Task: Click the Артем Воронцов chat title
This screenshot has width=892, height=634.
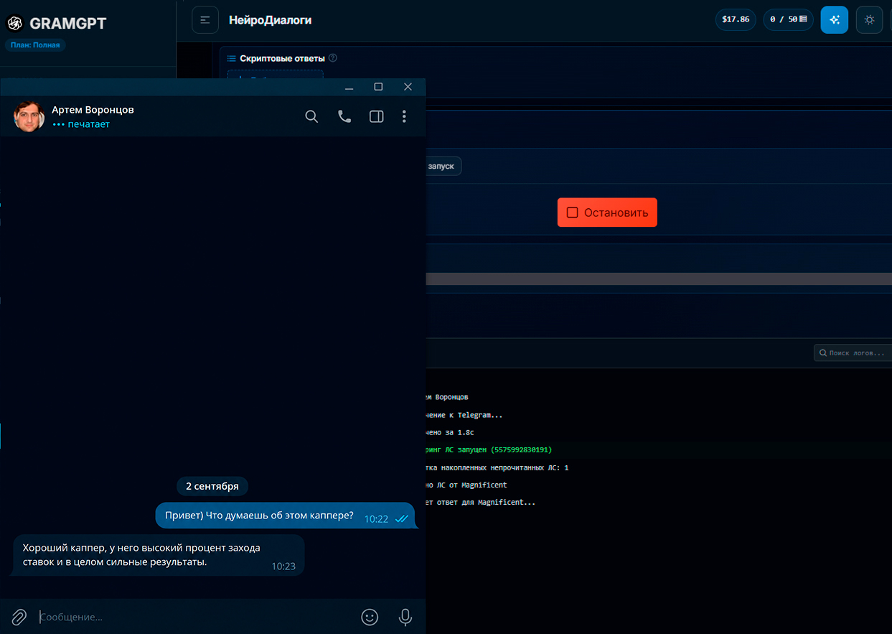Action: click(x=93, y=110)
